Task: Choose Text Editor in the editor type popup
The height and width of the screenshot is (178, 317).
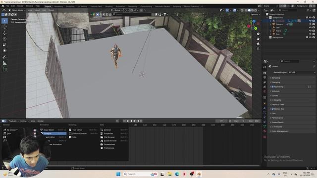Action: pyautogui.click(x=83, y=130)
